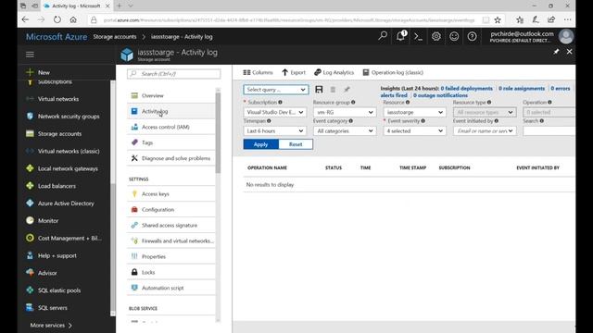Open browser share icon

pyautogui.click(x=551, y=19)
